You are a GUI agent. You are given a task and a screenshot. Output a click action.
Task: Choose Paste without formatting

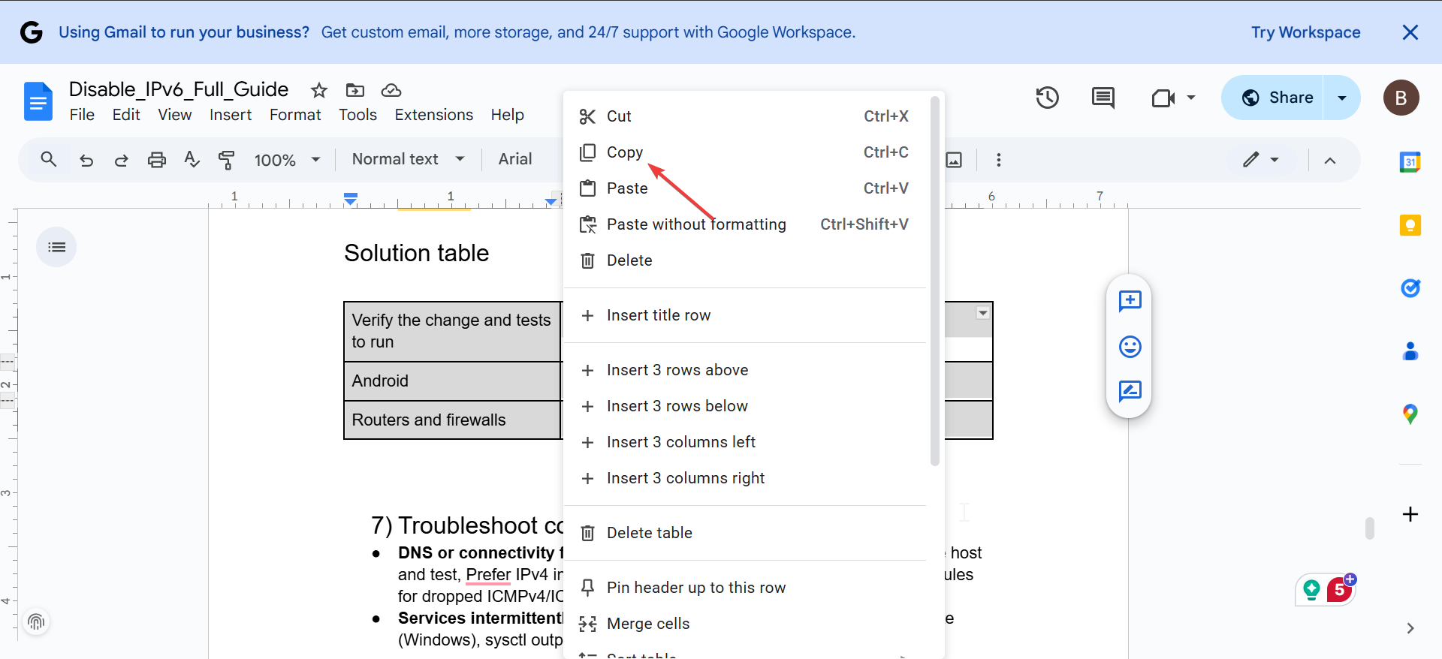[x=744, y=224]
